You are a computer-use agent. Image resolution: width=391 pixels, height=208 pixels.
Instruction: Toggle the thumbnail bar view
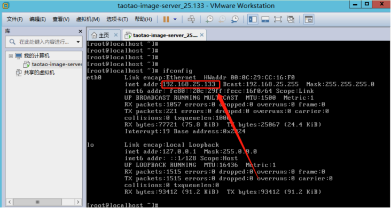pyautogui.click(x=265, y=19)
